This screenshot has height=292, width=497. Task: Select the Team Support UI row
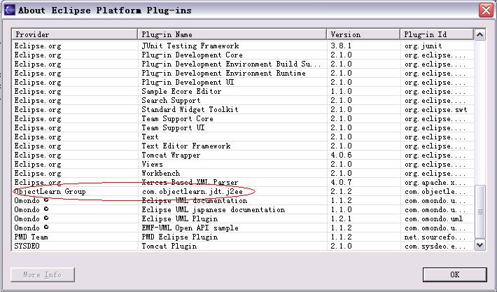(x=243, y=127)
